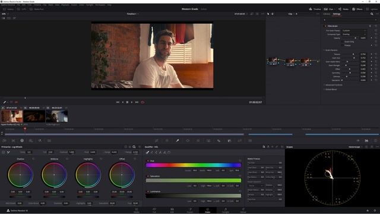
Task: Open the Blur palette
Action: (219, 140)
